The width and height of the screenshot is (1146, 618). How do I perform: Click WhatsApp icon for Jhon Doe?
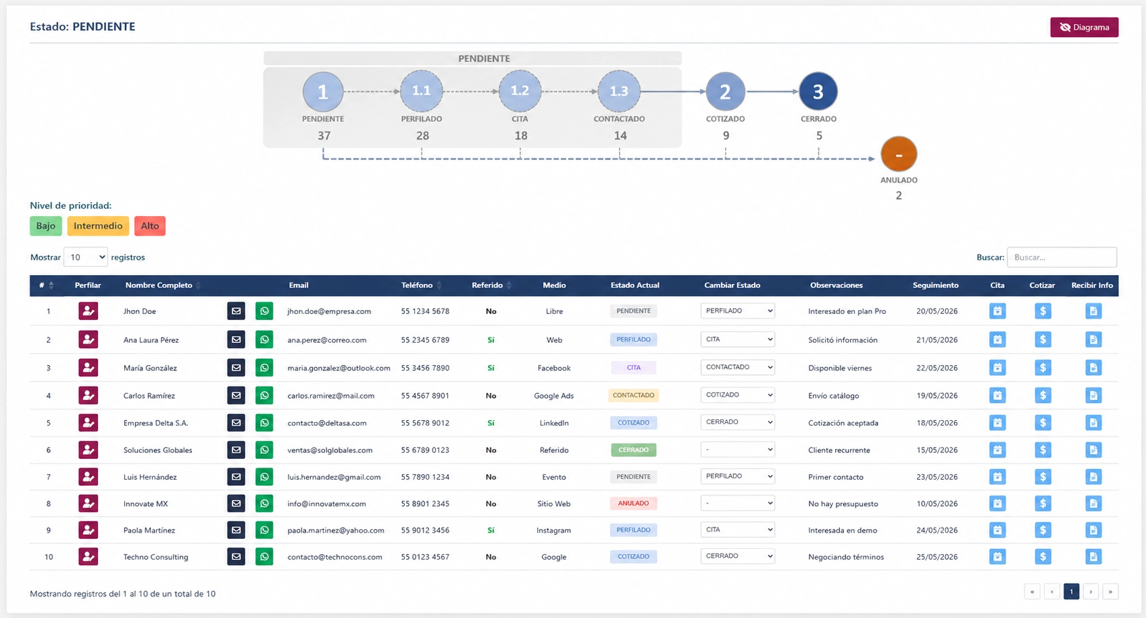pyautogui.click(x=265, y=311)
